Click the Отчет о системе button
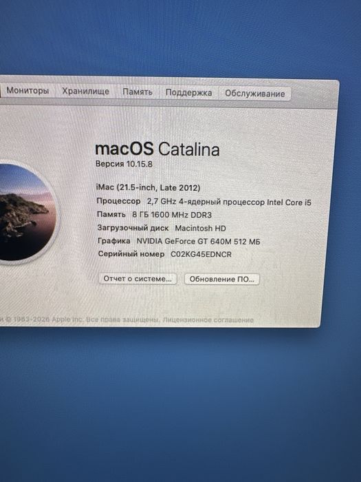This screenshot has width=361, height=482. click(138, 278)
